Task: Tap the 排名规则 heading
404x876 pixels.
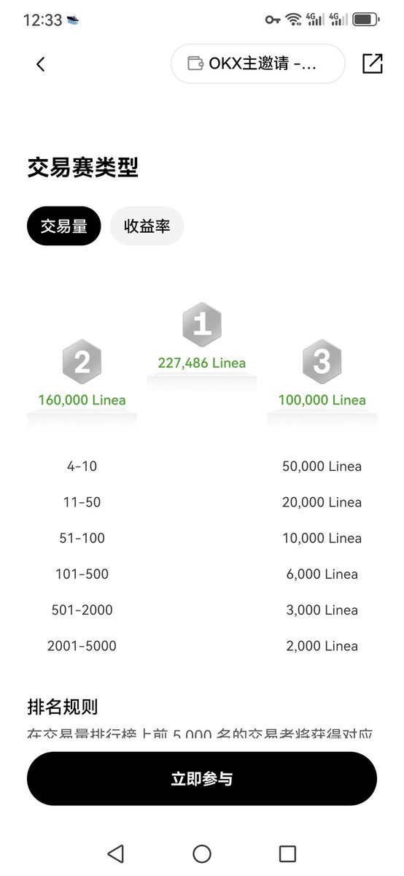Action: click(63, 707)
